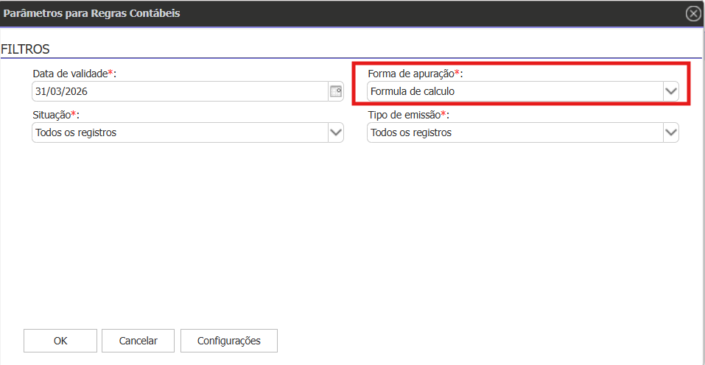This screenshot has height=365, width=705.
Task: Expand the Forma de apuração dropdown arrow
Action: (670, 91)
